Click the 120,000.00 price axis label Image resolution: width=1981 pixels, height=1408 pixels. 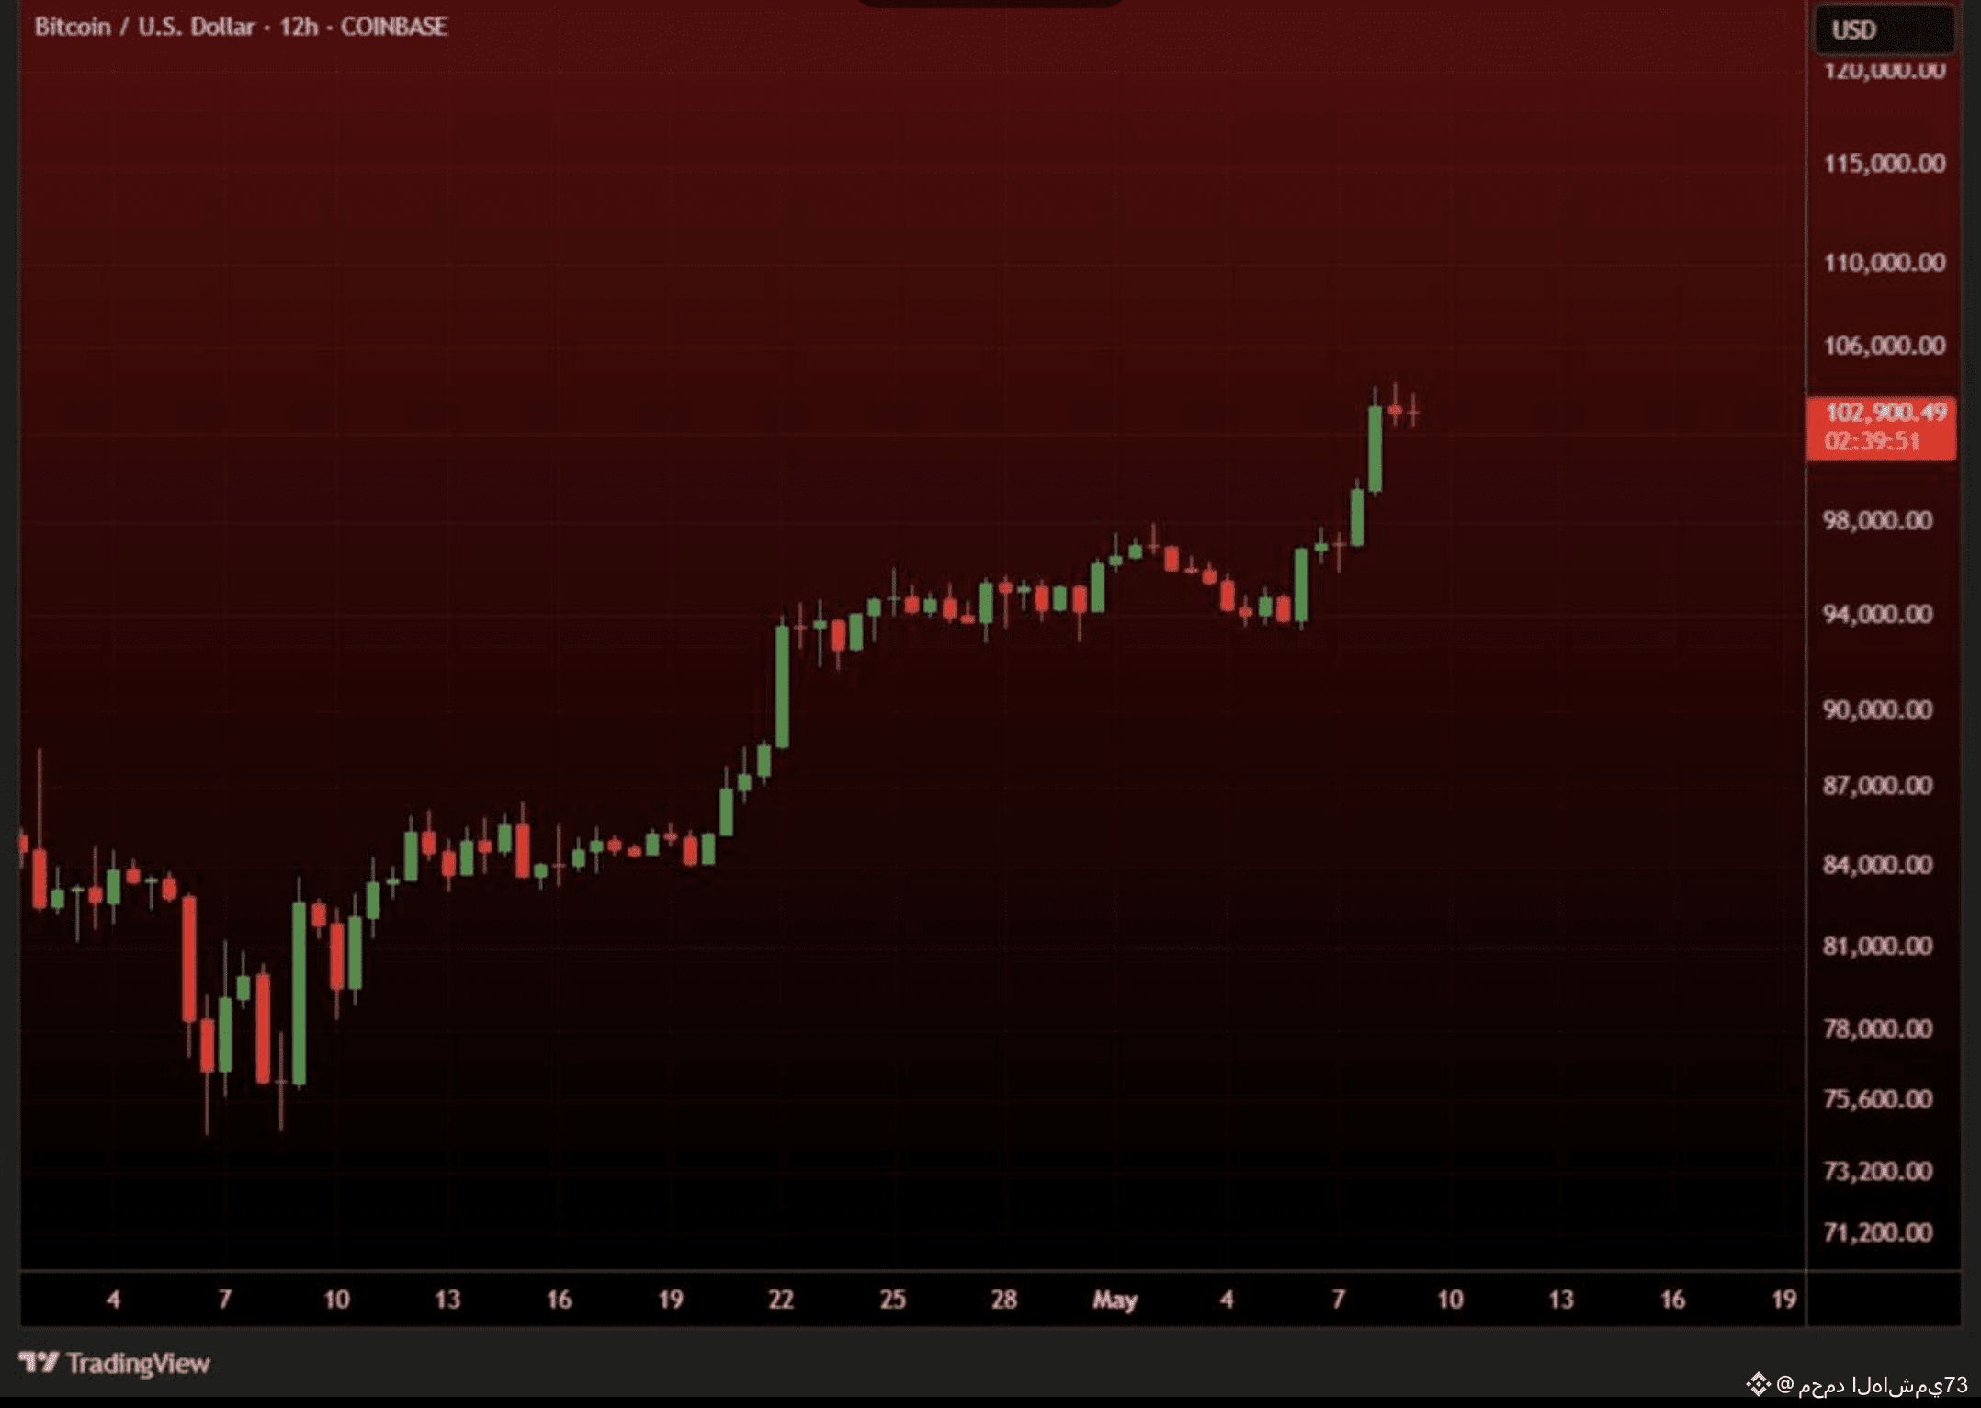coord(1884,70)
